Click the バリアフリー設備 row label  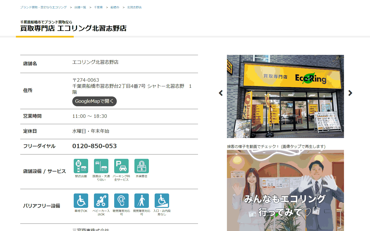(x=42, y=206)
